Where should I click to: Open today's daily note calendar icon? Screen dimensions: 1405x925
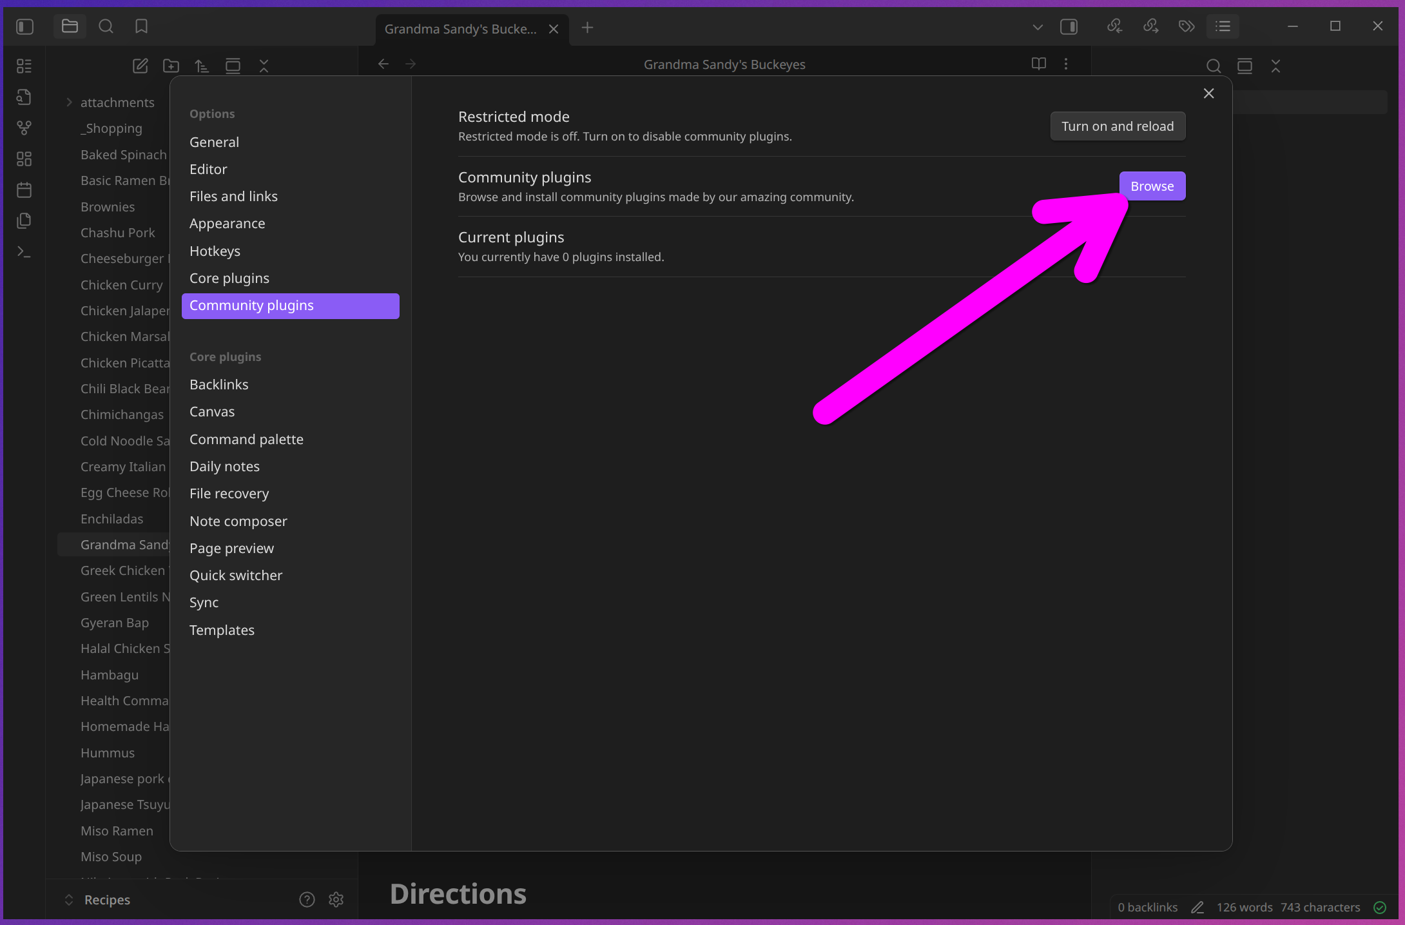[24, 190]
